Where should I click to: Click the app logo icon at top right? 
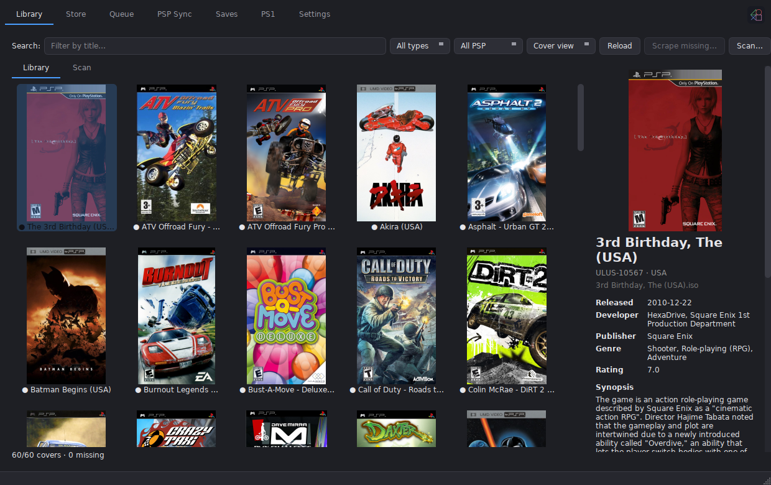[x=755, y=15]
